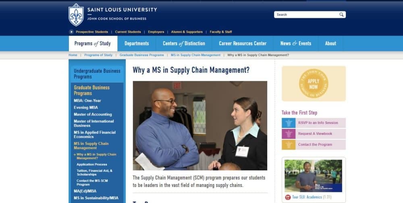Open the Application Process sidebar link
403x203 pixels.
92,164
